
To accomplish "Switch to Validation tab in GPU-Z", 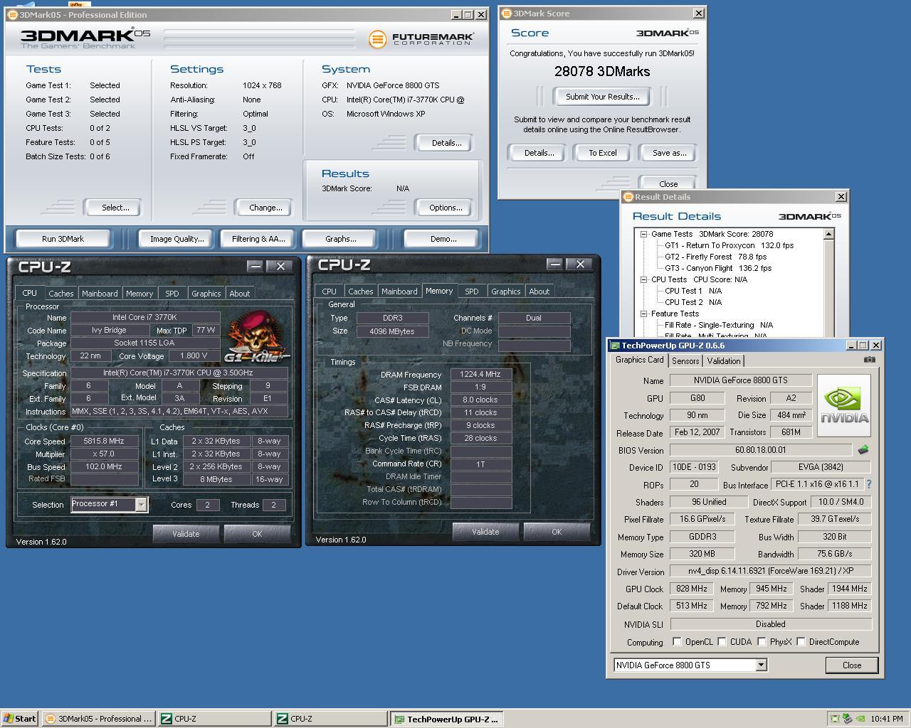I will click(723, 361).
